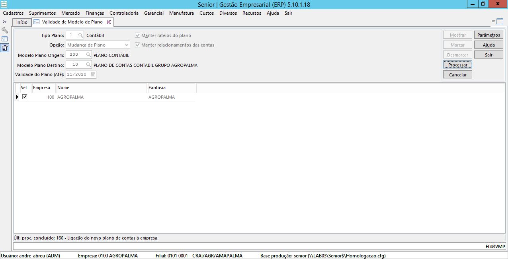508x259 pixels.
Task: Select the highlighted form-list sidebar icon
Action: (x=5, y=48)
